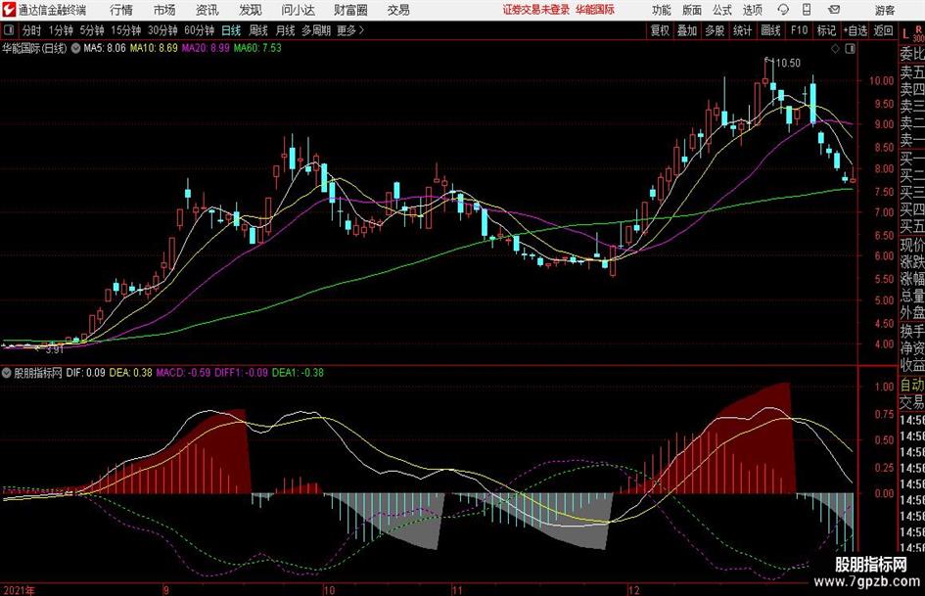This screenshot has width=925, height=596.
Task: Click the MA10: 8.69 value
Action: (x=154, y=48)
